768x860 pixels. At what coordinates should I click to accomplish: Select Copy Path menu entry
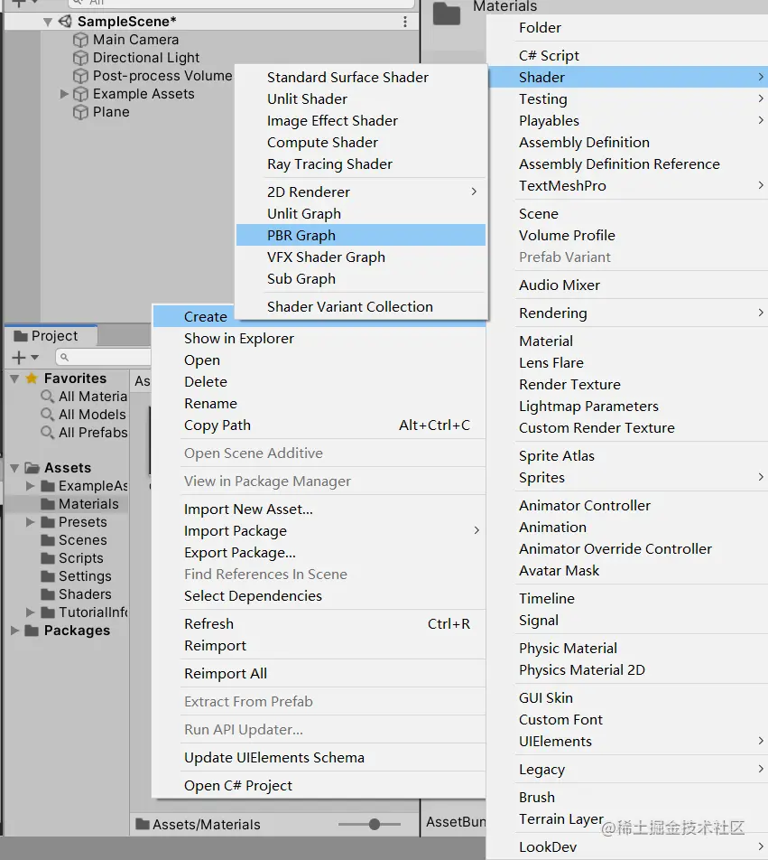[319, 425]
